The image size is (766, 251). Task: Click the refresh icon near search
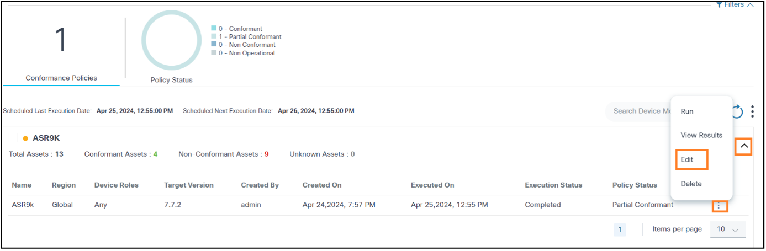pyautogui.click(x=737, y=112)
